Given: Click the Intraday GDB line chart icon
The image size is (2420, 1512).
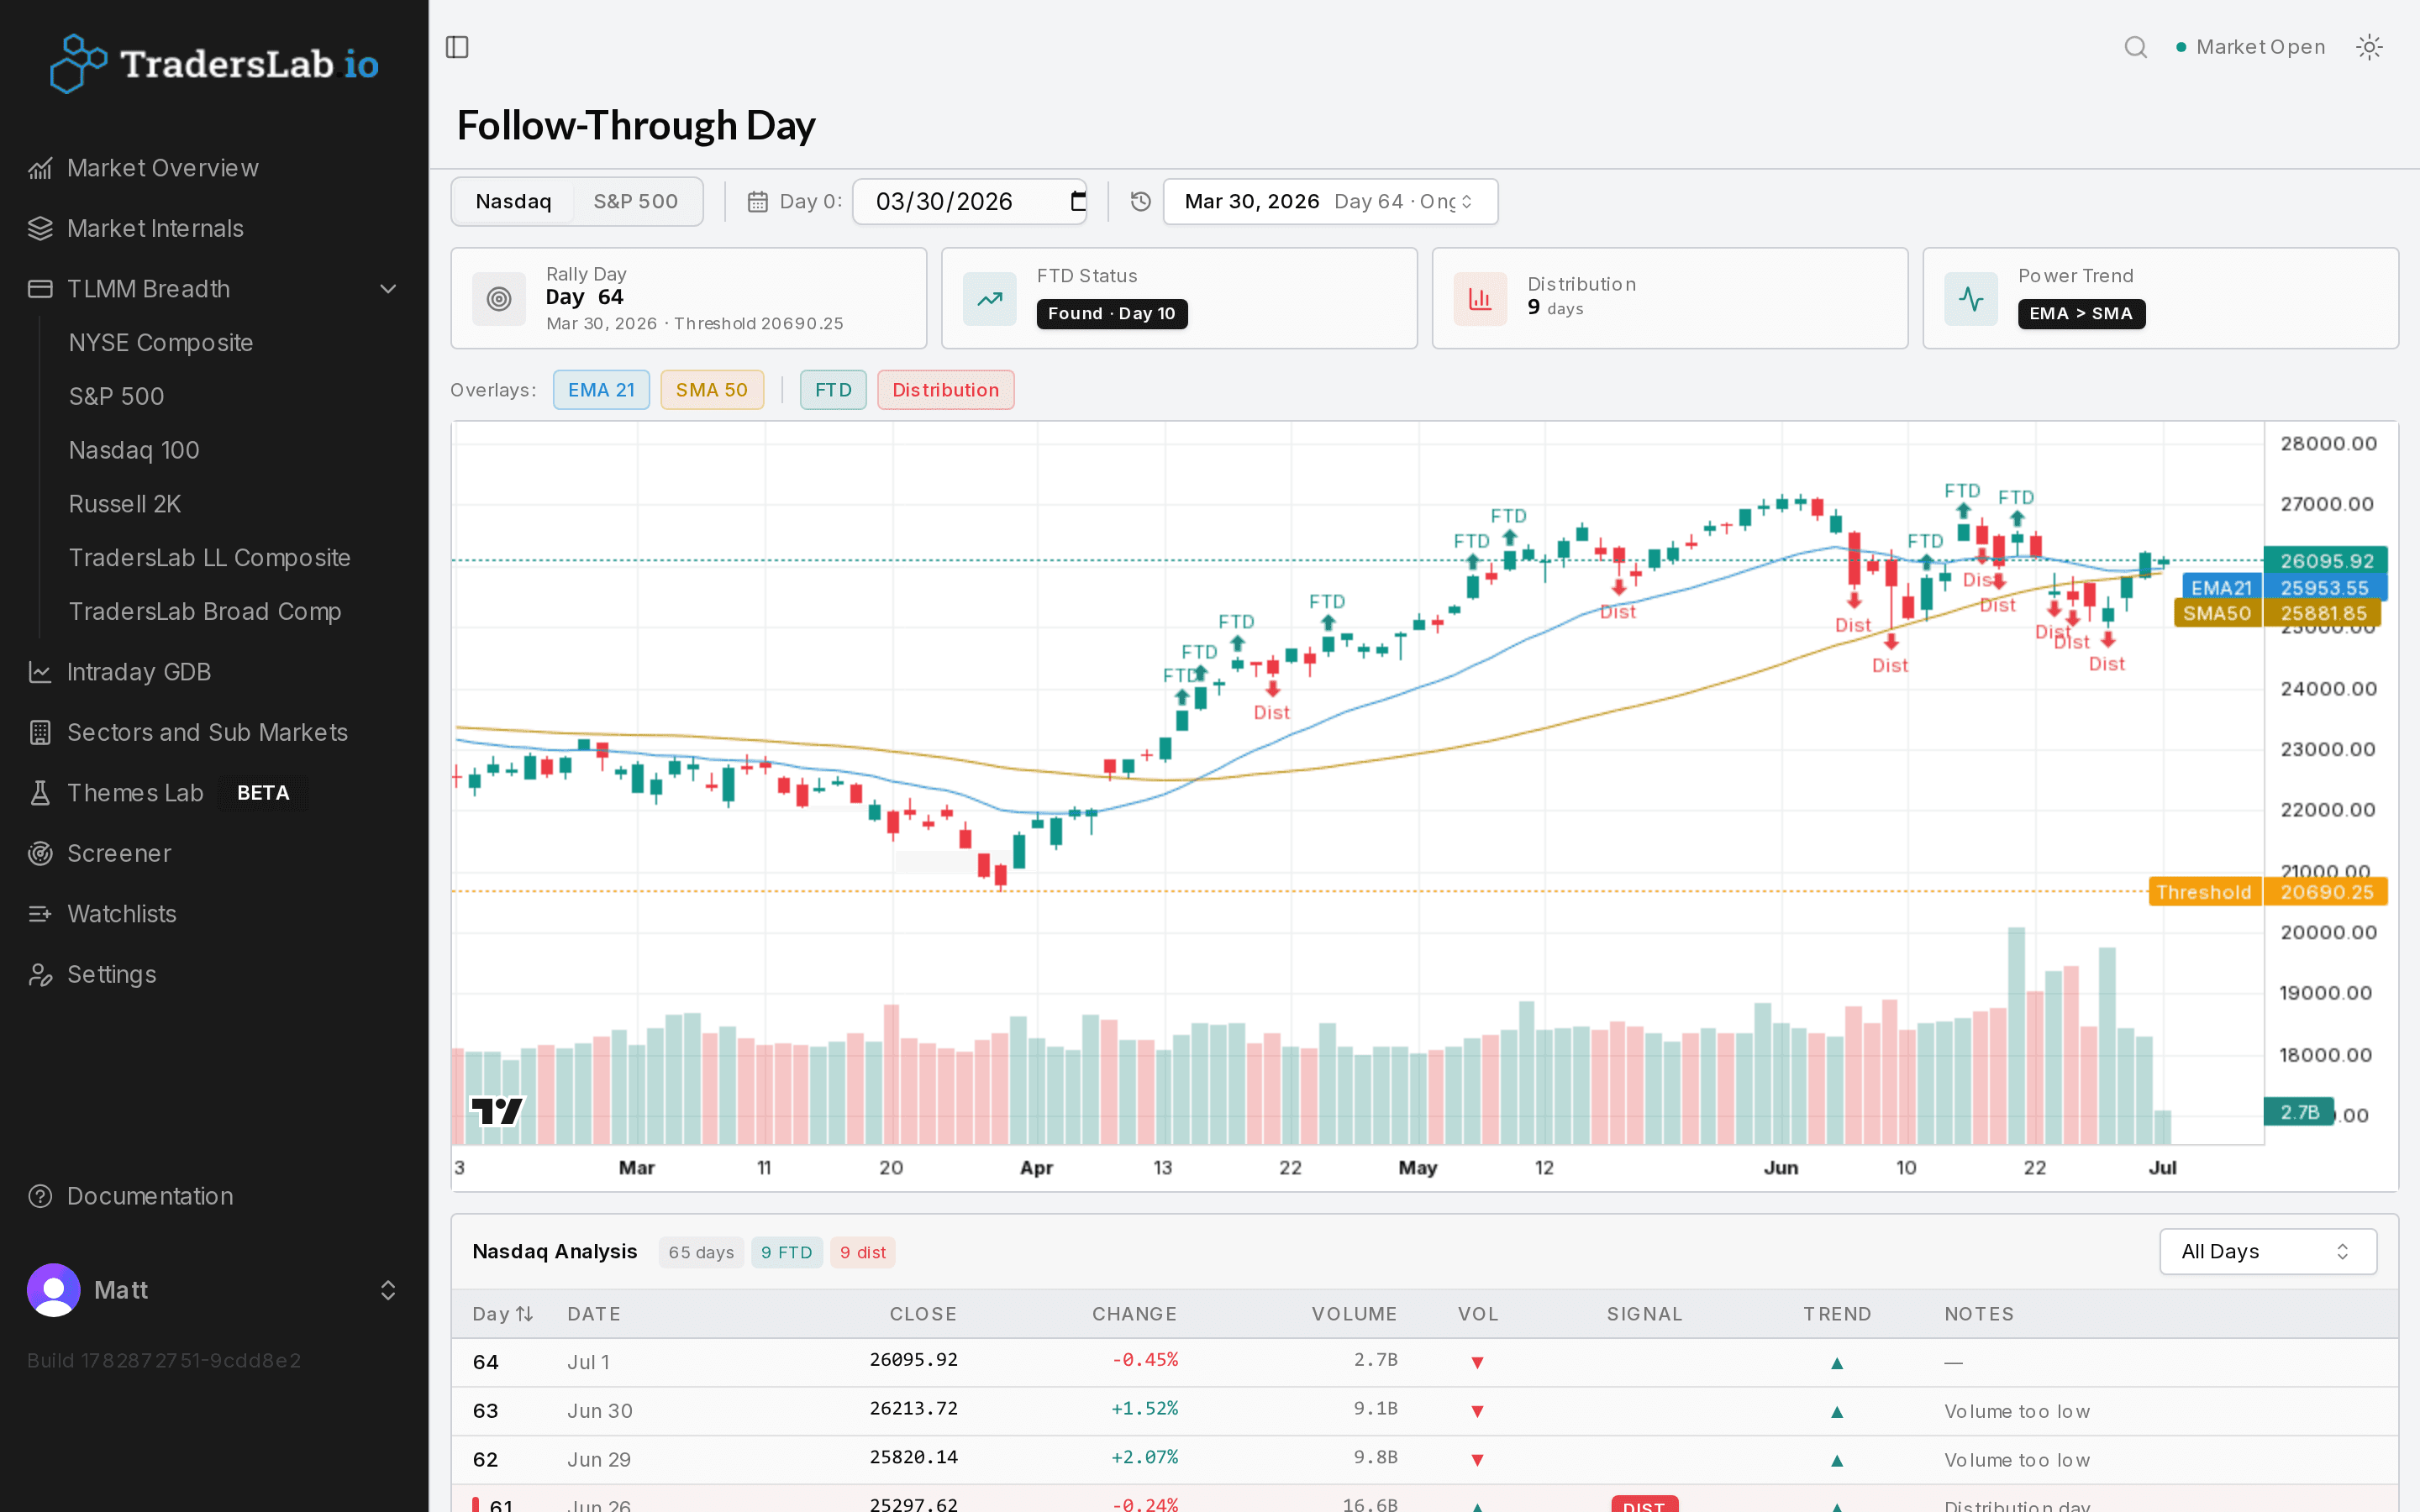Looking at the screenshot, I should click(40, 672).
